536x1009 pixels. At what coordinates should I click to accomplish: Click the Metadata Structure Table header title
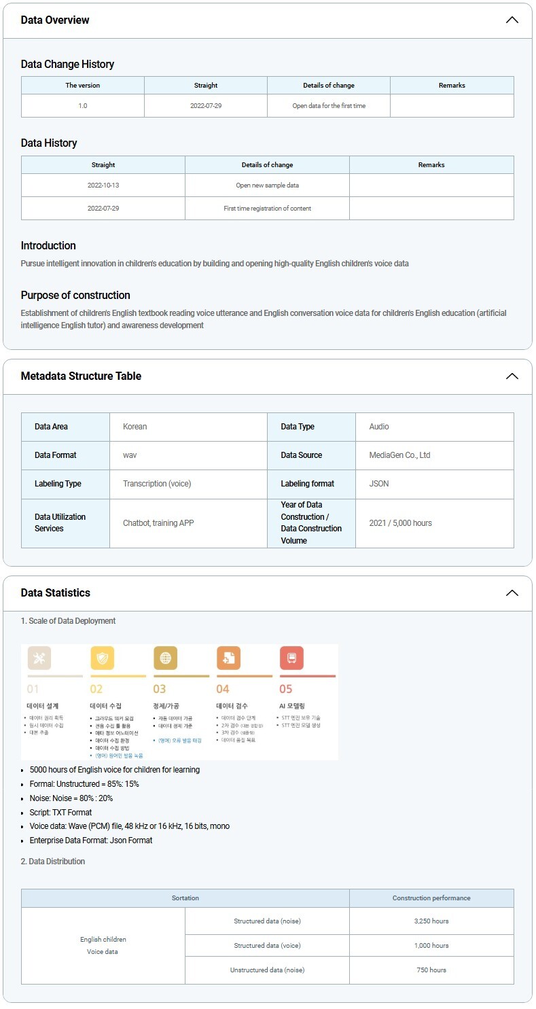(x=81, y=376)
